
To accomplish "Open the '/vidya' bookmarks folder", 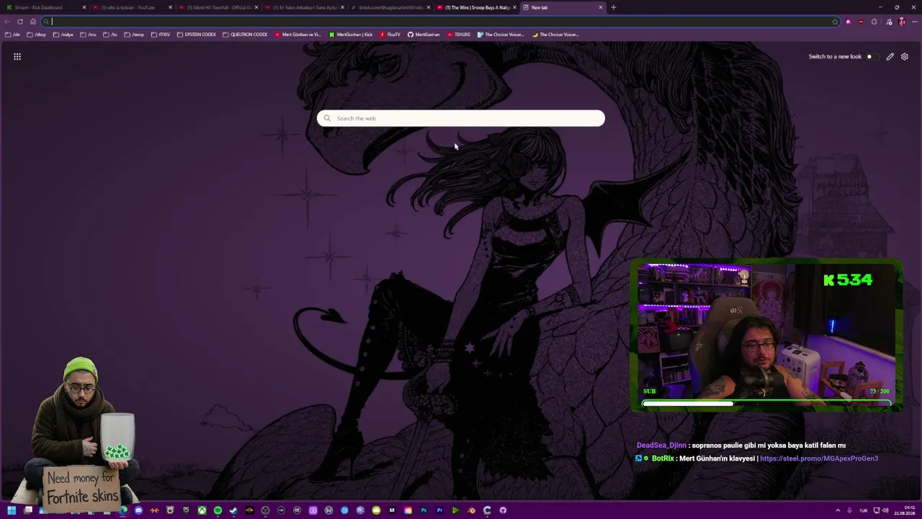I will [x=63, y=35].
